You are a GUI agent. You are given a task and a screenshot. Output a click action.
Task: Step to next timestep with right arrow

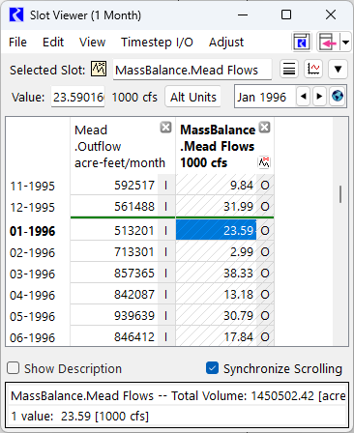pyautogui.click(x=319, y=96)
